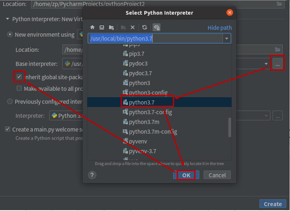Screen dimensions: 290x211
Task: Click Hide path link
Action: [219, 28]
